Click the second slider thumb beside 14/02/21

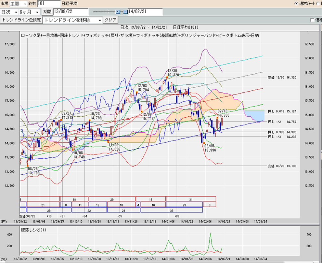[125, 12]
